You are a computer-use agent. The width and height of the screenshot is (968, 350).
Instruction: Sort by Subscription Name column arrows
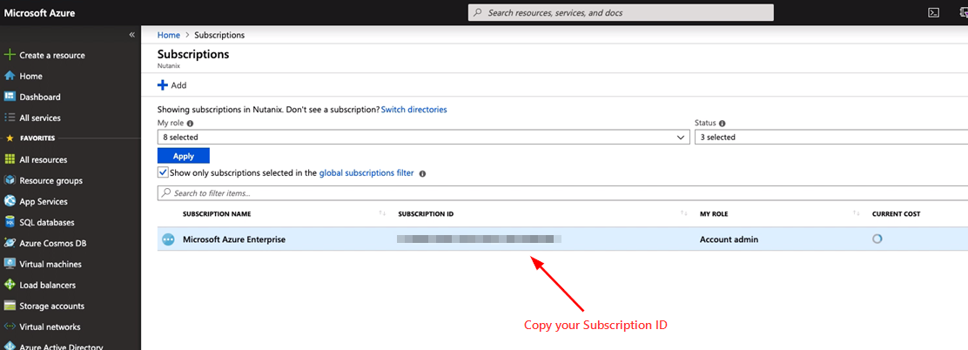pyautogui.click(x=383, y=213)
